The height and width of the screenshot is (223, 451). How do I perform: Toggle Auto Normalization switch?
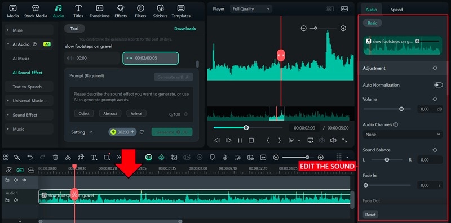(x=439, y=85)
